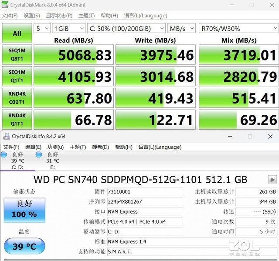Click the blue status circle for C: D: drive
279x261 pixels.
[x=4, y=155]
